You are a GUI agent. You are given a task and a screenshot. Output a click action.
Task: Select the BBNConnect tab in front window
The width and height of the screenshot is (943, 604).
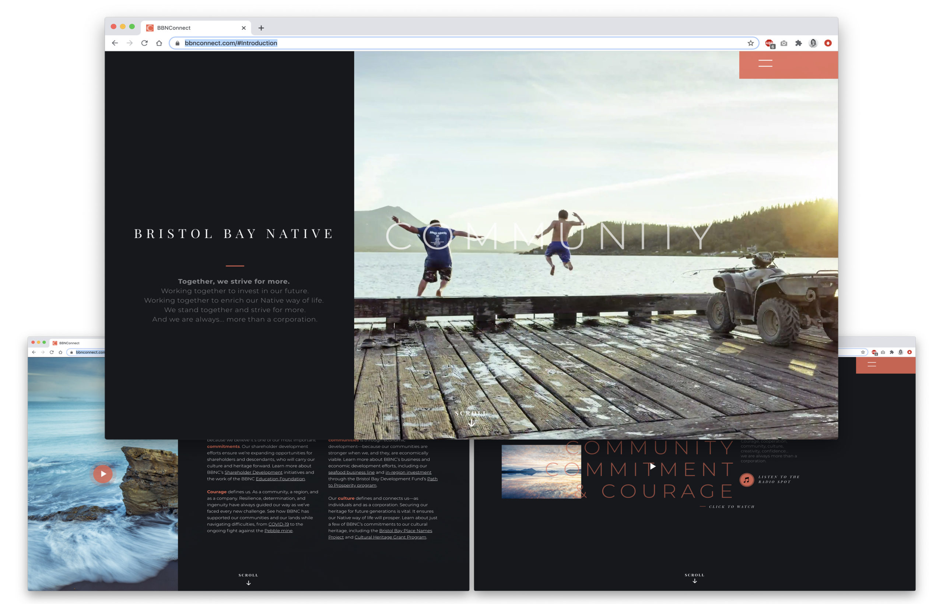(x=196, y=28)
